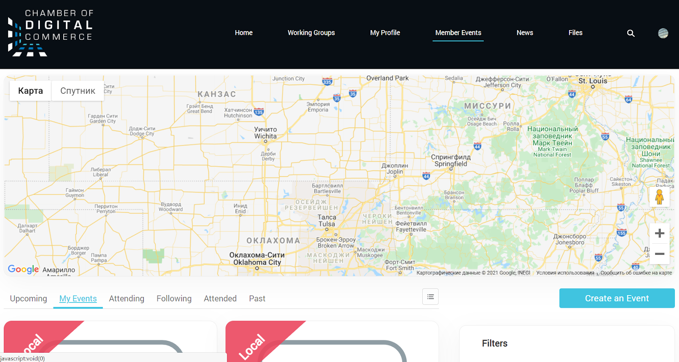Switch to the Upcoming events tab
Viewport: 679px width, 362px height.
point(28,298)
